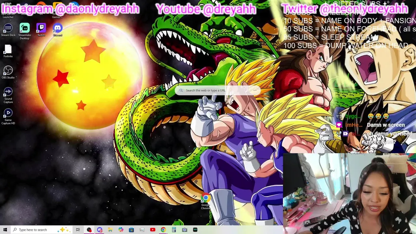416x234 pixels.
Task: Open Discord from the taskbar
Action: (x=99, y=230)
